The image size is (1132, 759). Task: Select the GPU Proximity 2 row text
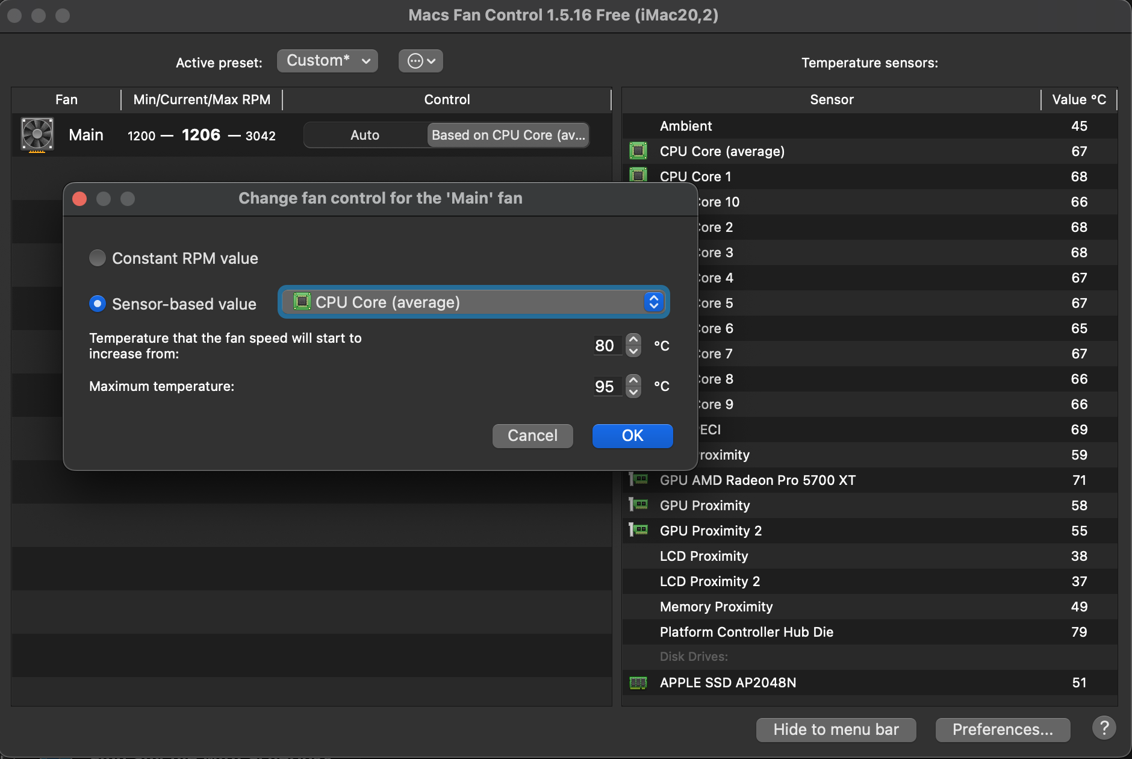click(711, 531)
